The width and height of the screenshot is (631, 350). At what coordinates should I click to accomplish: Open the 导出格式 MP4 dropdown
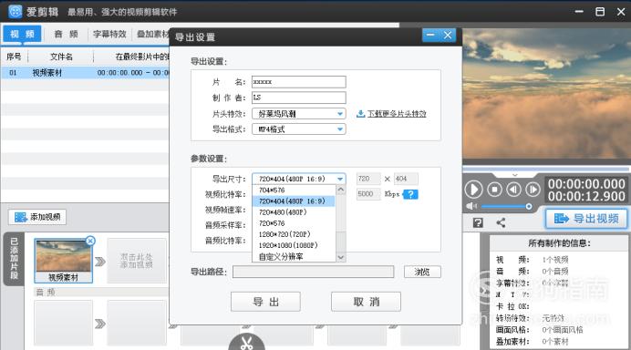point(298,129)
